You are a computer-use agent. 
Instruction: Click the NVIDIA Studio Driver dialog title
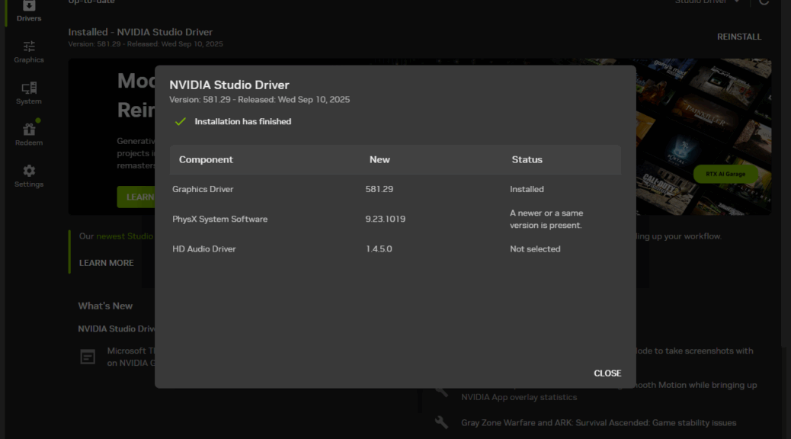point(229,85)
